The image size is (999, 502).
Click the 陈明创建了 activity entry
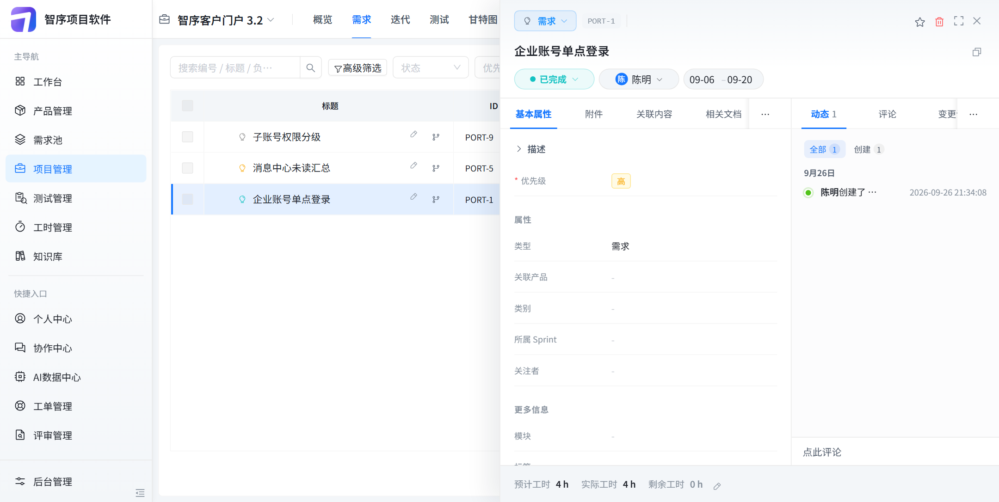pyautogui.click(x=848, y=192)
